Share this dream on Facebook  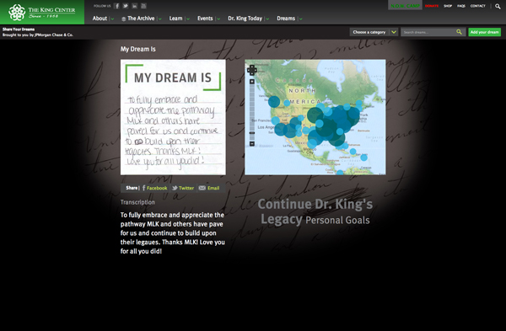(155, 188)
